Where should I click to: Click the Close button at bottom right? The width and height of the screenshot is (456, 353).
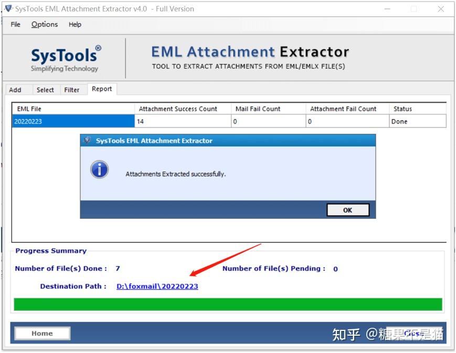415,333
